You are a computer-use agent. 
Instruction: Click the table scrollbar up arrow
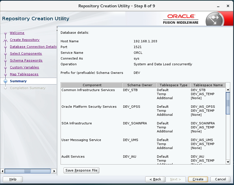pos(228,90)
